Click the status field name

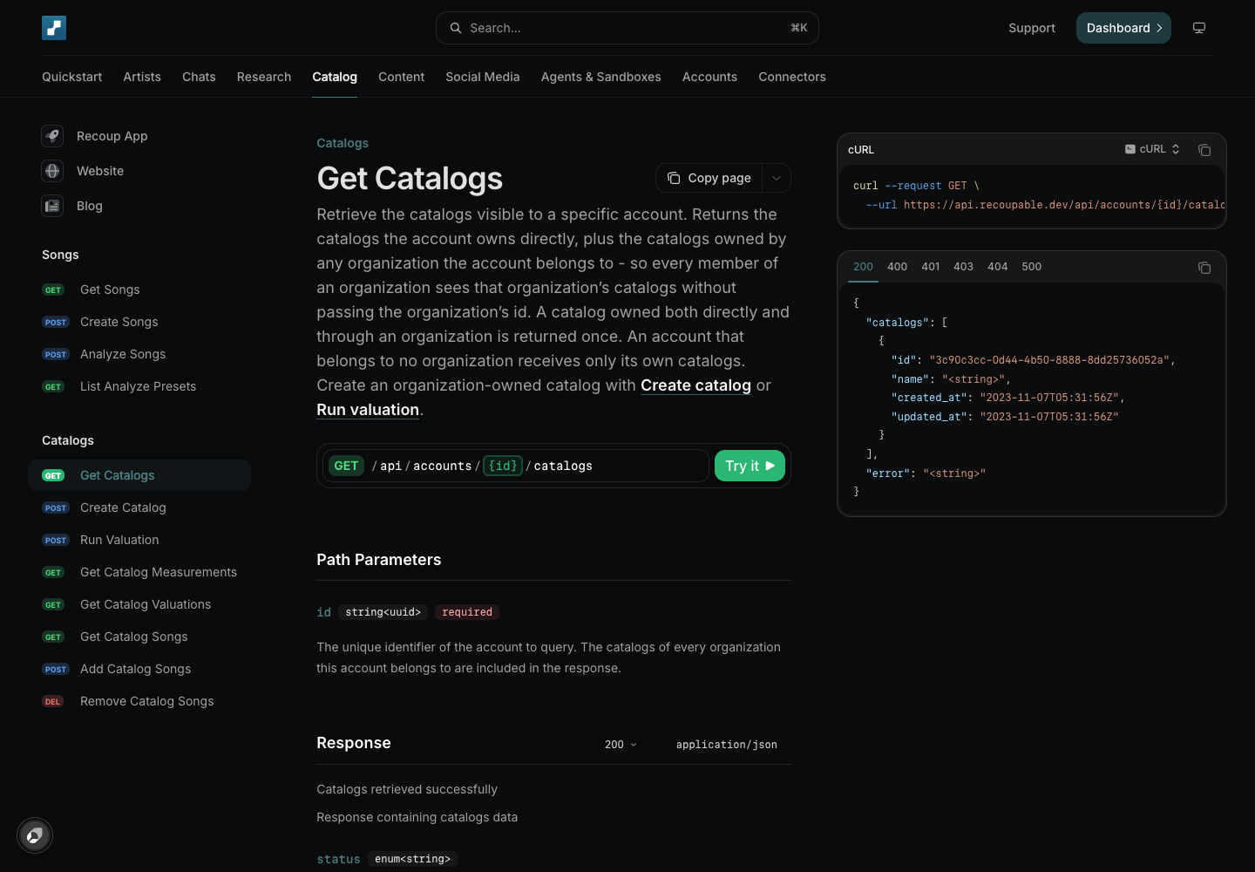coord(338,859)
